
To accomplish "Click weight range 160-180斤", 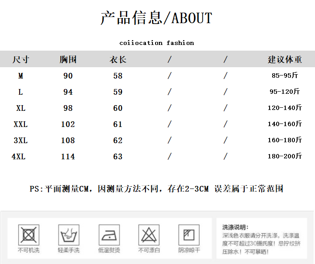I will (285, 140).
